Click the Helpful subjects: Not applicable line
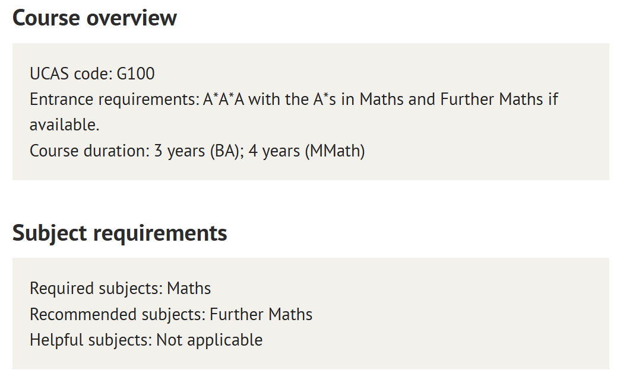This screenshot has height=380, width=636. click(x=146, y=340)
